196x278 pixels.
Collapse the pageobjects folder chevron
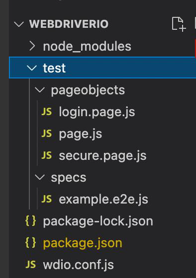[x=40, y=90]
